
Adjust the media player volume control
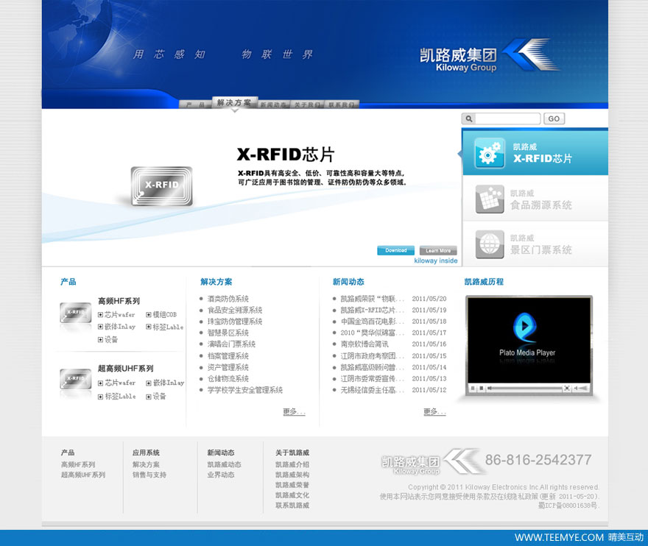(x=581, y=389)
